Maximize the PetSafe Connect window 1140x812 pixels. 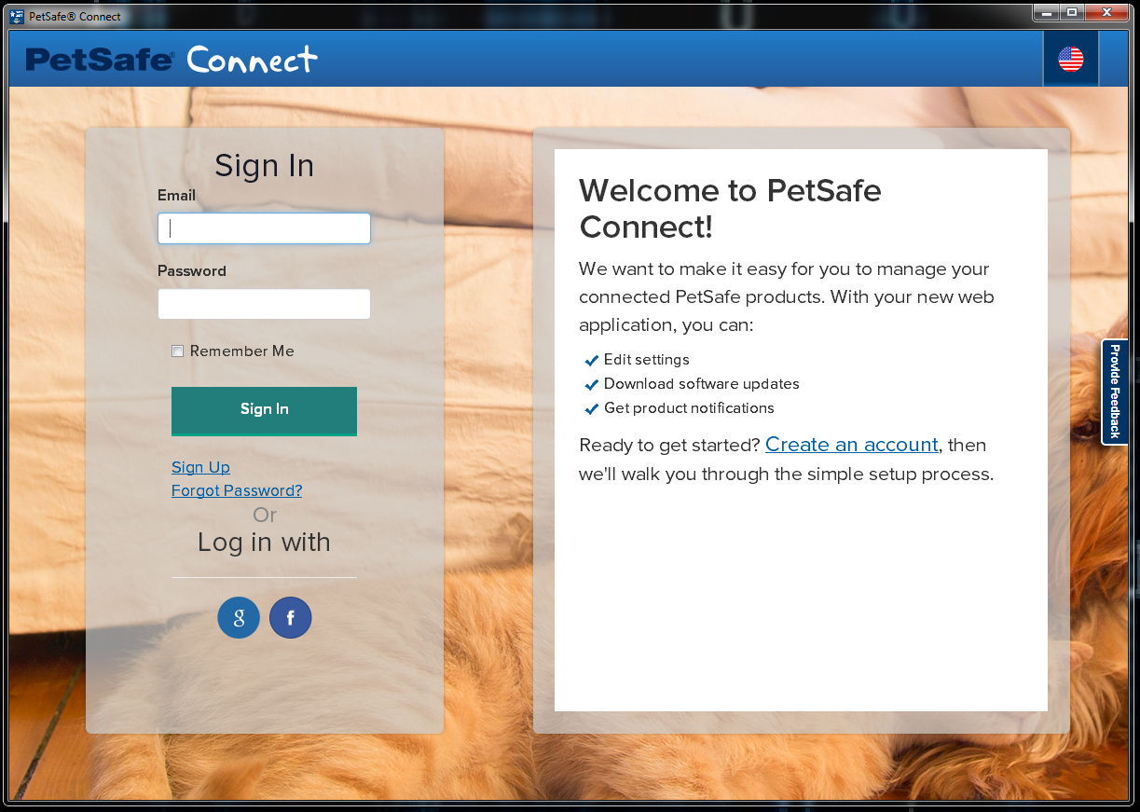click(x=1071, y=13)
